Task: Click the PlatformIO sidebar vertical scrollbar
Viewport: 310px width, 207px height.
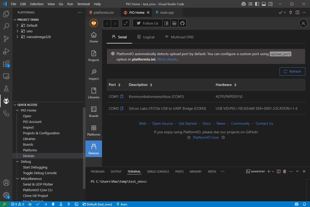Action: [x=84, y=148]
